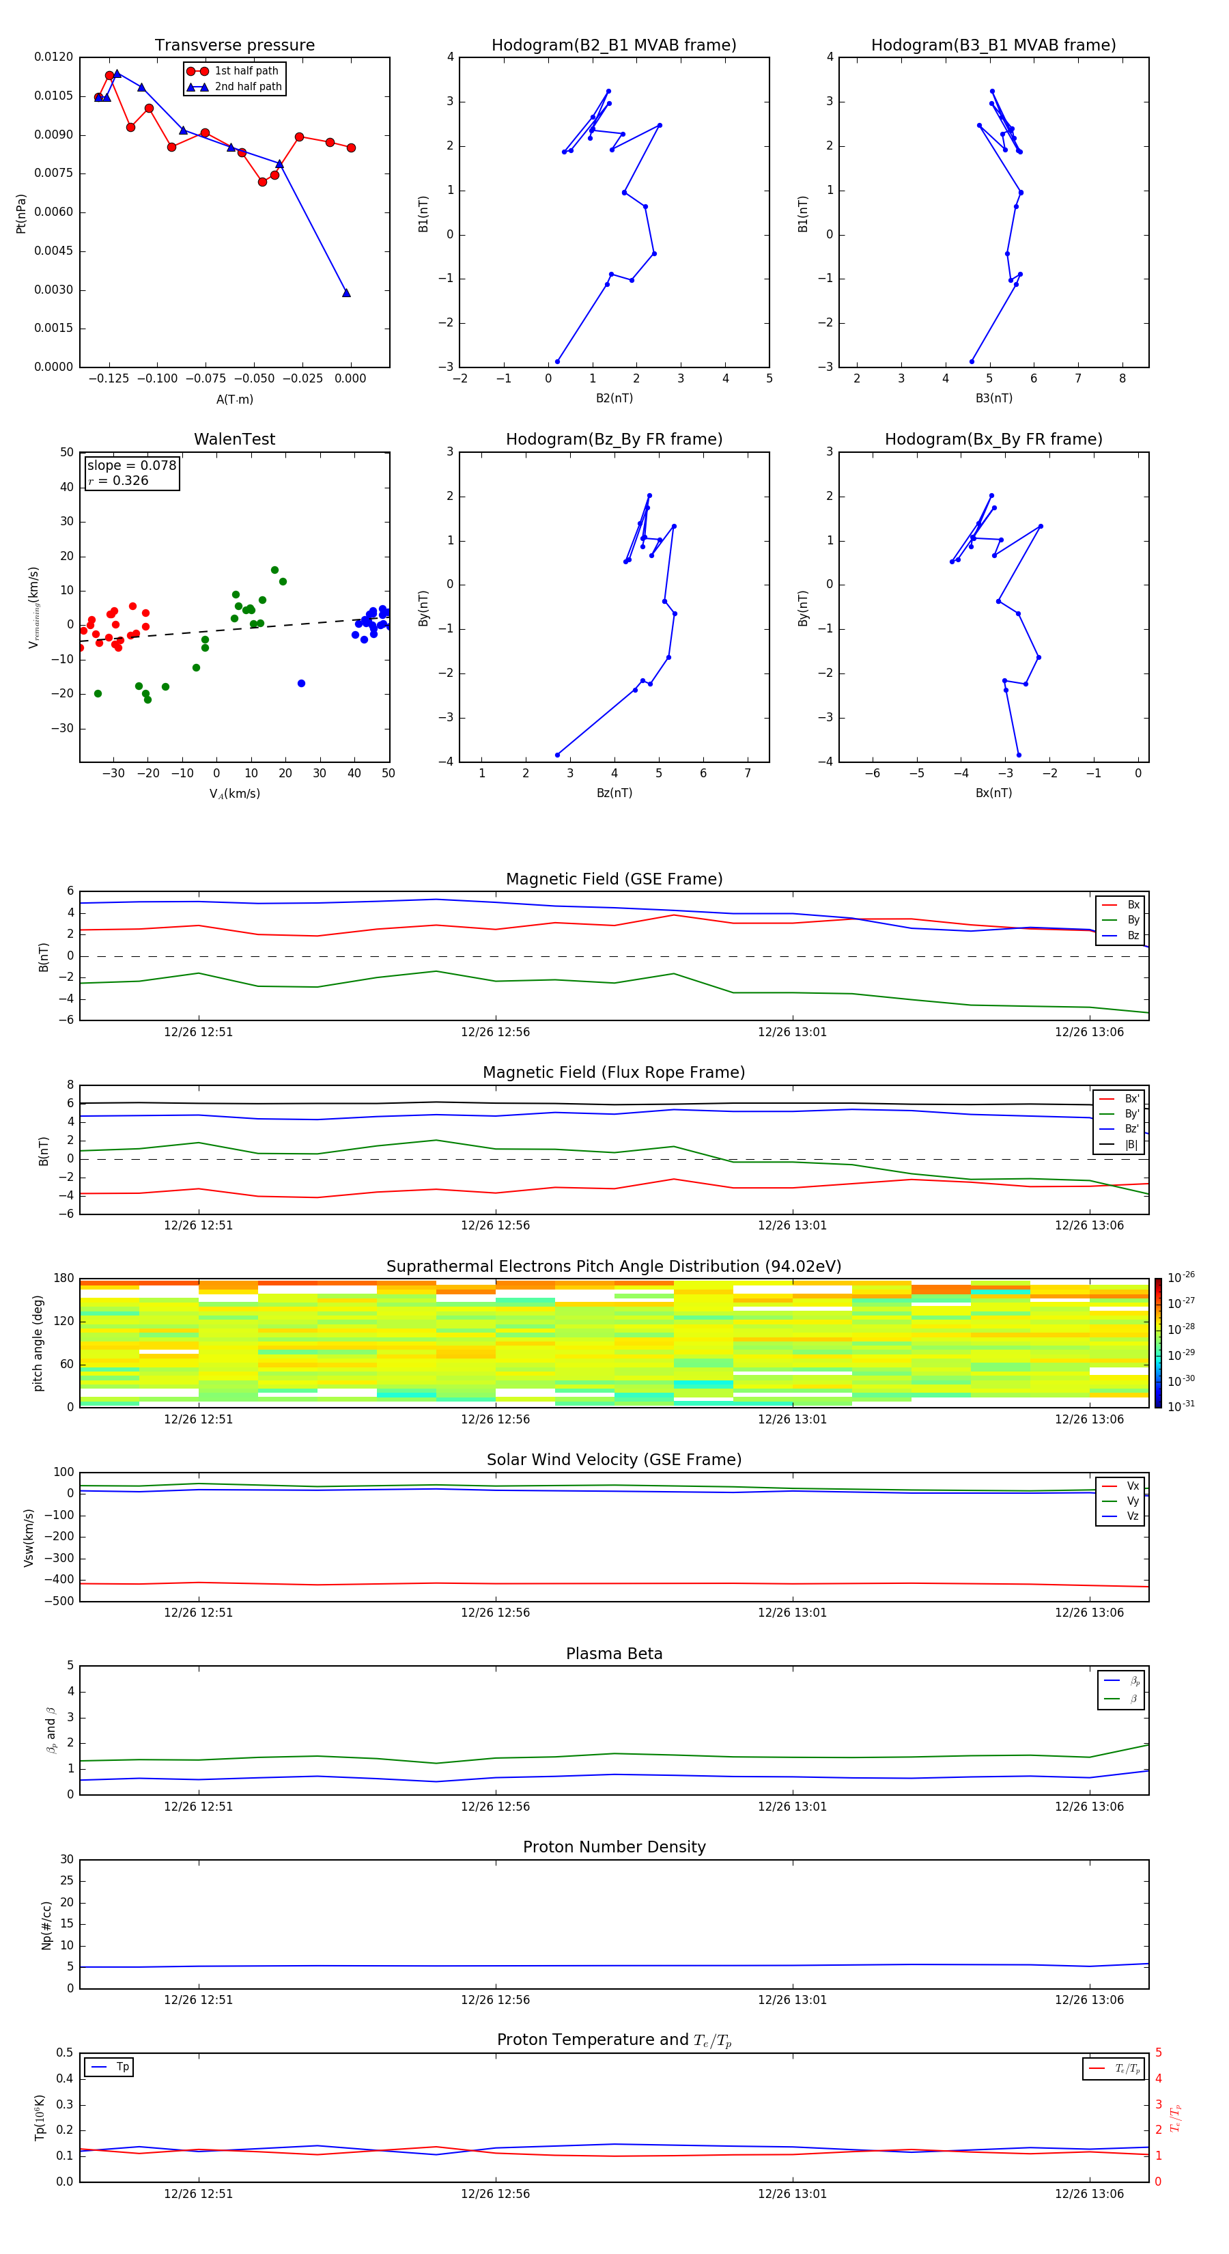Click the 'Hodogram(B3_B1 MVAB frame)' title

(993, 46)
